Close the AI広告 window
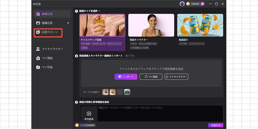Image resolution: width=258 pixels, height=129 pixels. pos(223,4)
